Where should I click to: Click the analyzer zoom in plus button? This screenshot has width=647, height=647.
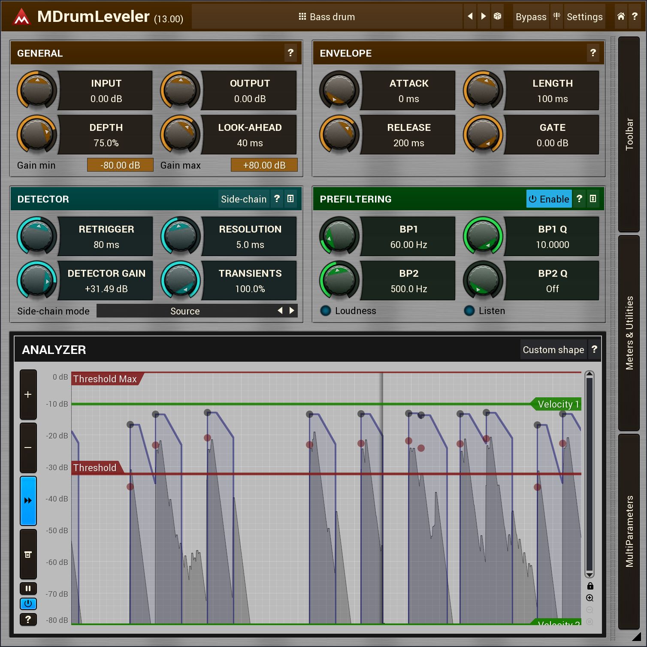coord(28,394)
